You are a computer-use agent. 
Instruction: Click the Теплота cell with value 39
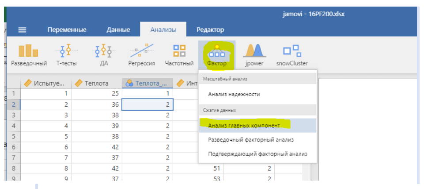pyautogui.click(x=97, y=126)
